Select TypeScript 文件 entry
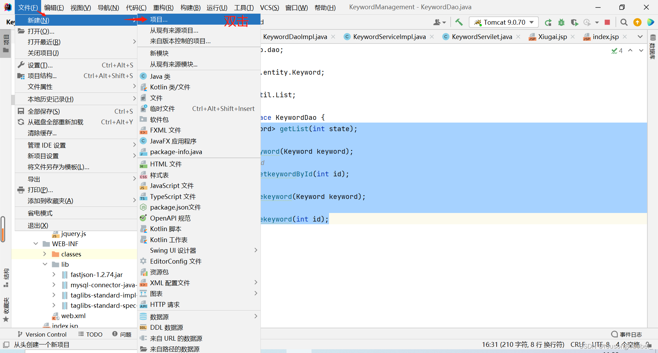Viewport: 658px width, 353px height. (199, 197)
